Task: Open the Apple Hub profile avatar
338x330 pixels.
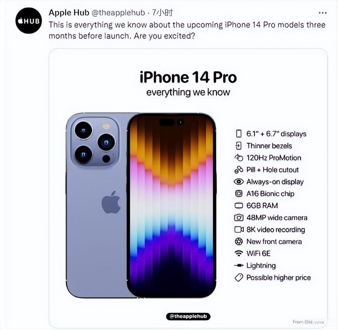Action: pyautogui.click(x=28, y=21)
